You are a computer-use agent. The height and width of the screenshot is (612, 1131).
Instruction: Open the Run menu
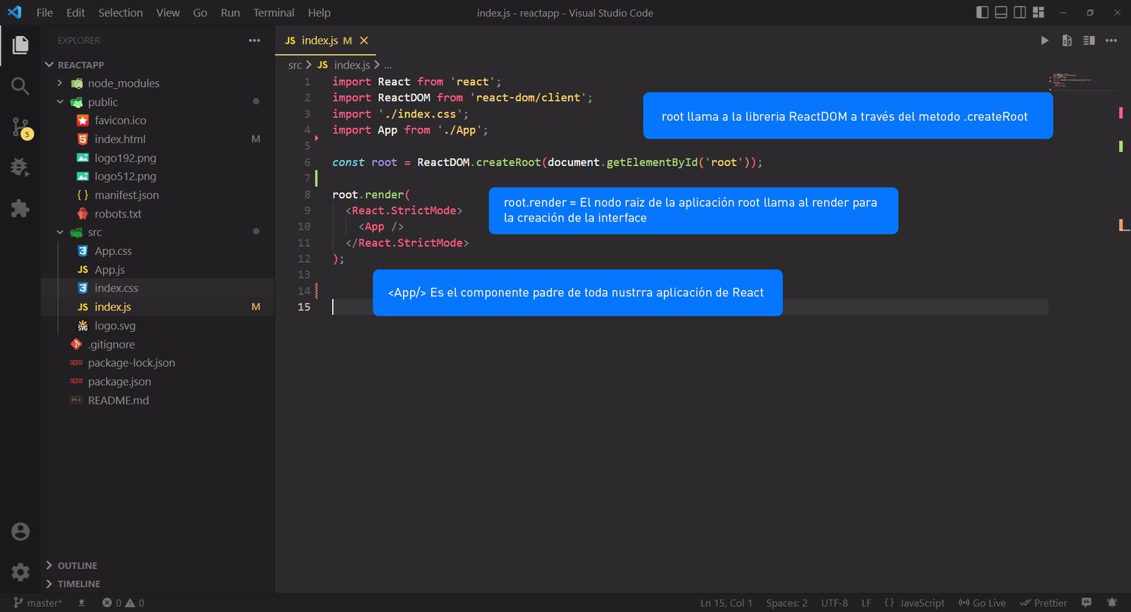pos(230,13)
